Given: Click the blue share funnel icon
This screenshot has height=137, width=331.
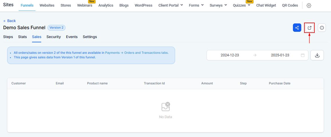Looking at the screenshot, I should click(297, 28).
